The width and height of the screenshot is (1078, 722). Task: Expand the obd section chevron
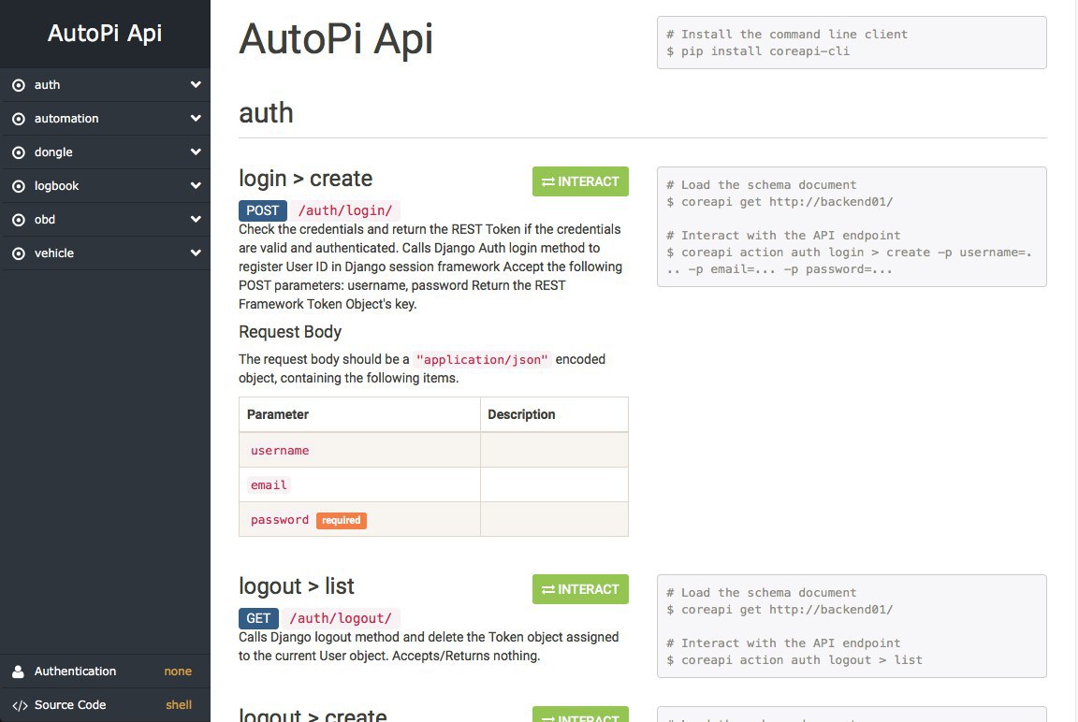coord(196,219)
